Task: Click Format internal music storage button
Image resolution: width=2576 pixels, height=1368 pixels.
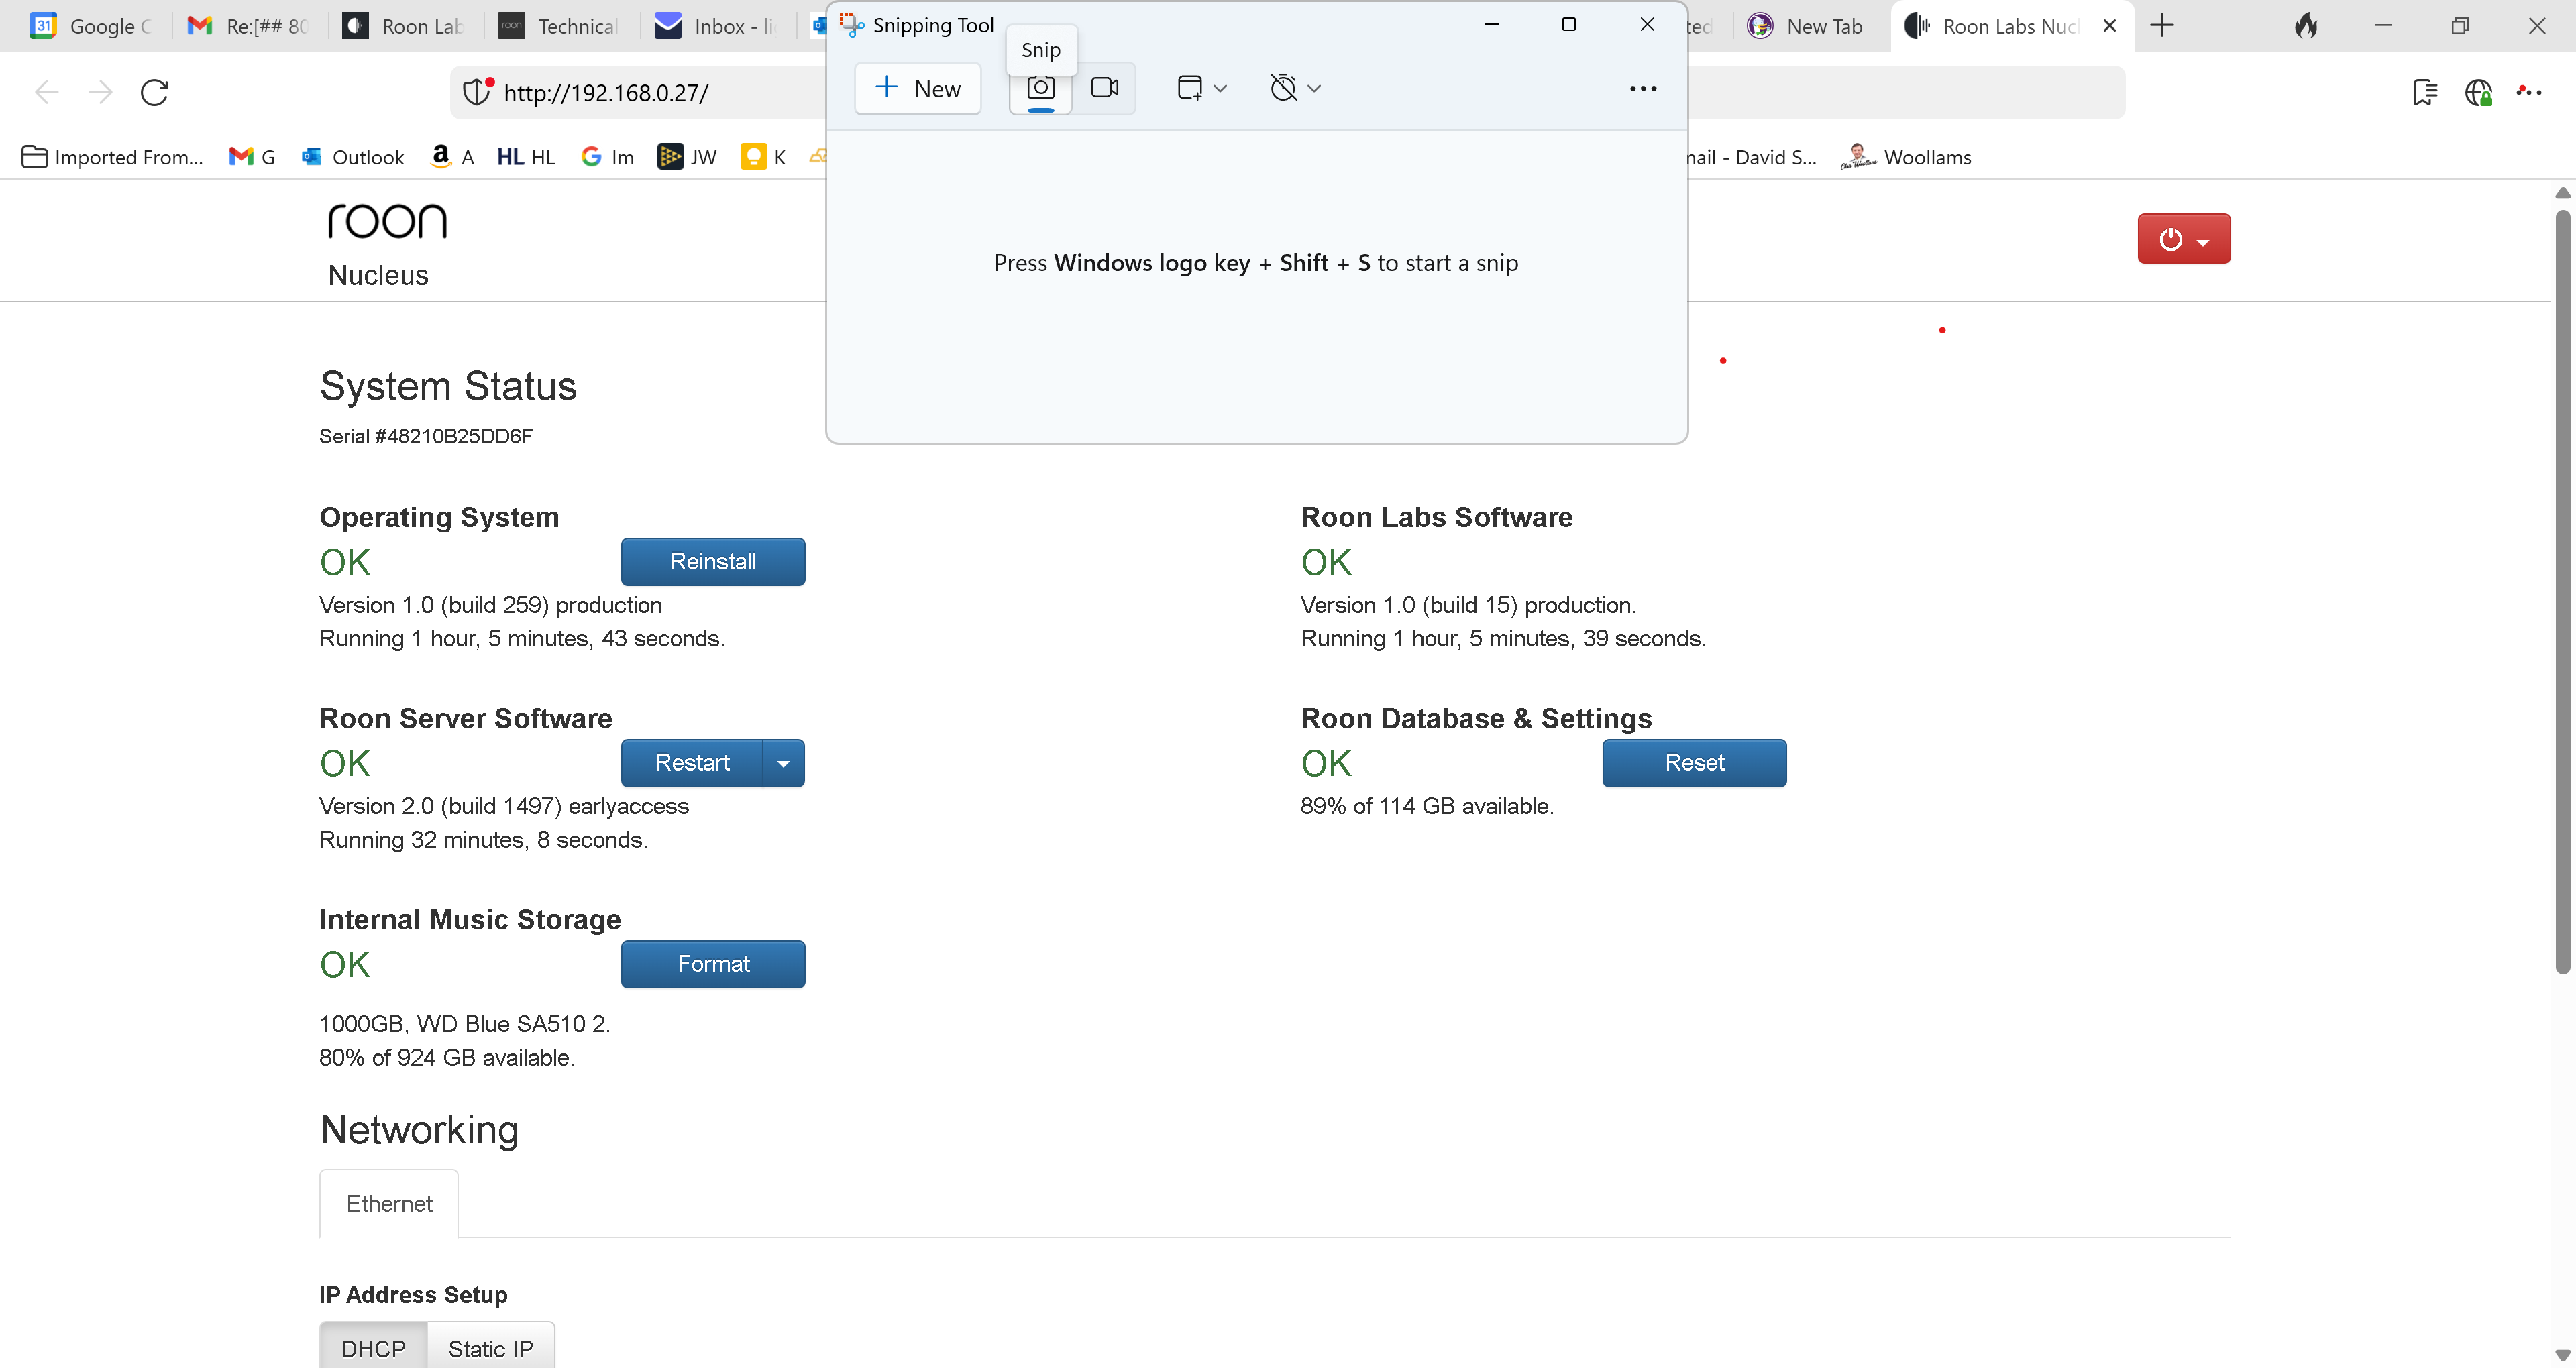Action: pos(712,963)
